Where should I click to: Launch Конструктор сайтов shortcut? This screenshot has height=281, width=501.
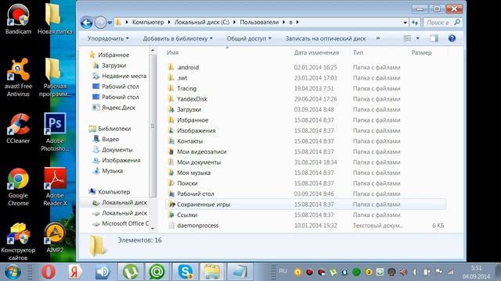18,242
